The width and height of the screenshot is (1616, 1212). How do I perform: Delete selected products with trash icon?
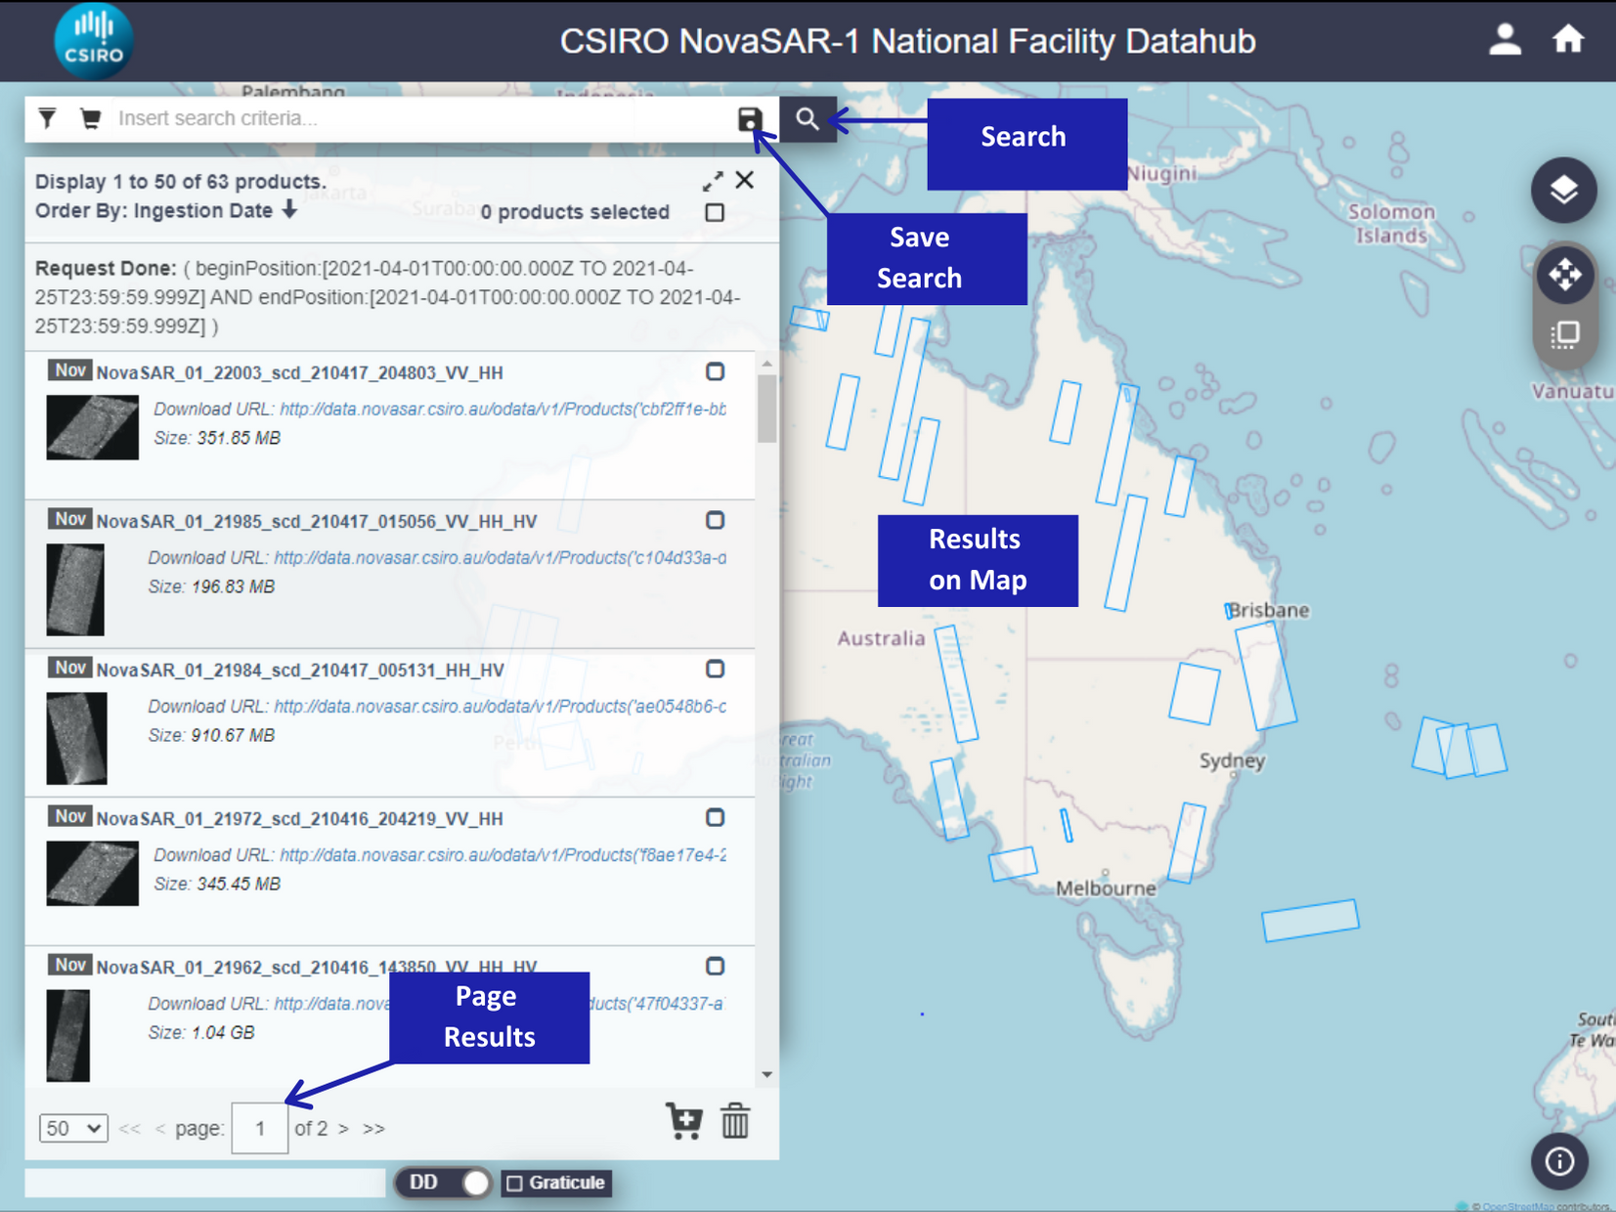735,1121
